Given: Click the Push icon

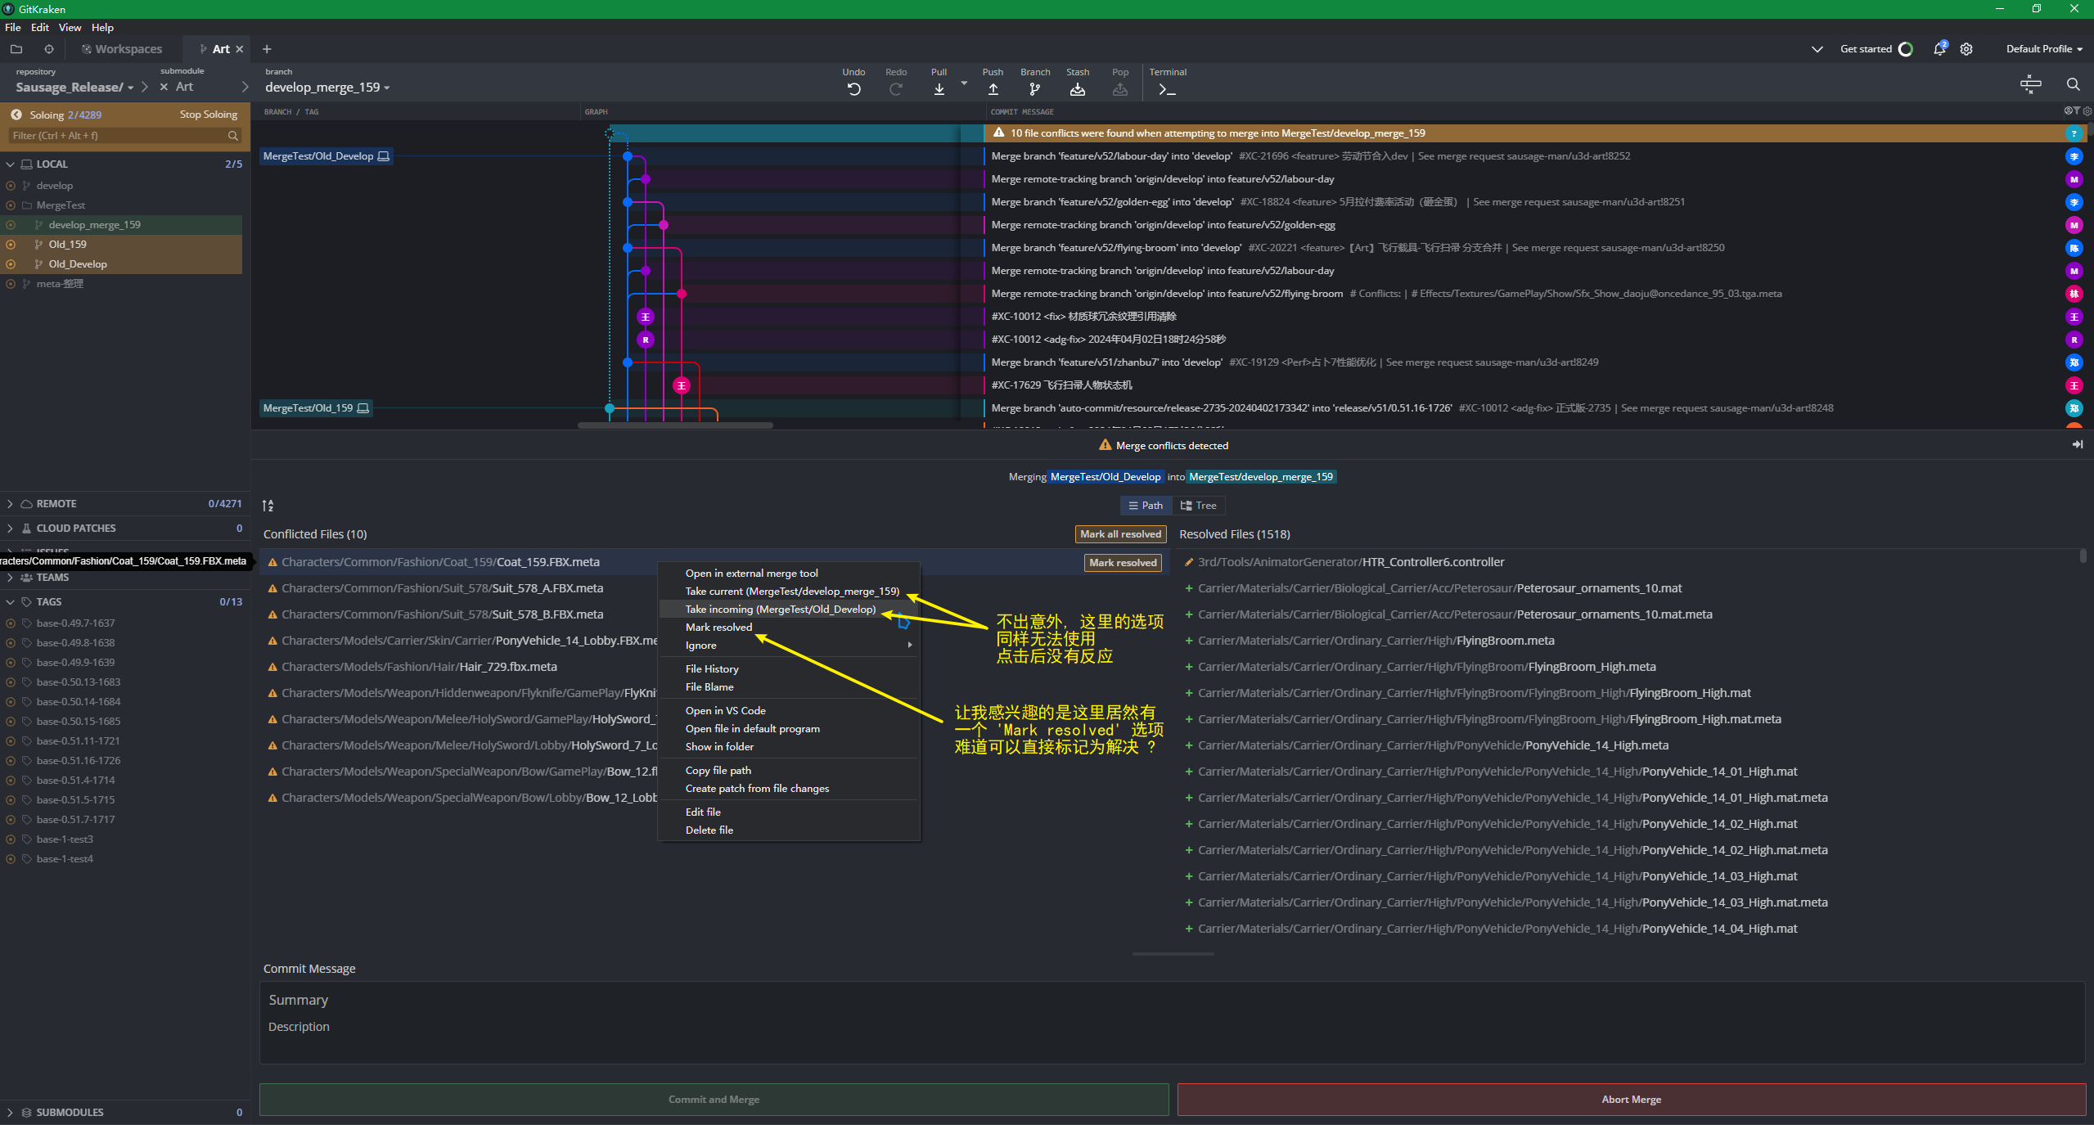Looking at the screenshot, I should (x=993, y=89).
